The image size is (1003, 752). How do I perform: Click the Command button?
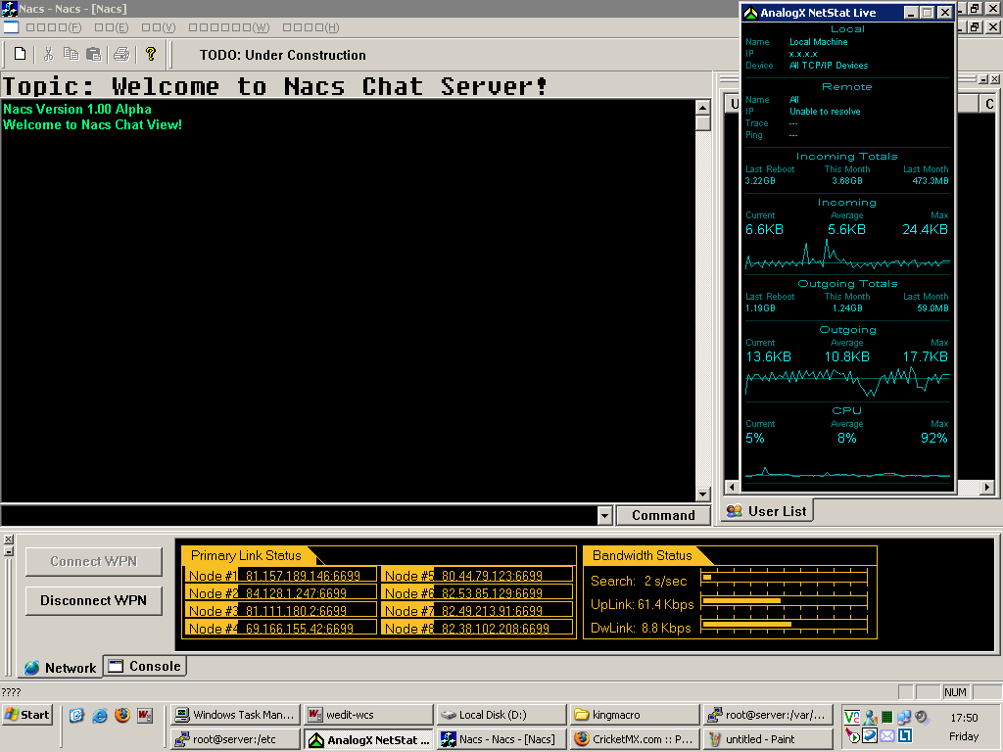[663, 515]
